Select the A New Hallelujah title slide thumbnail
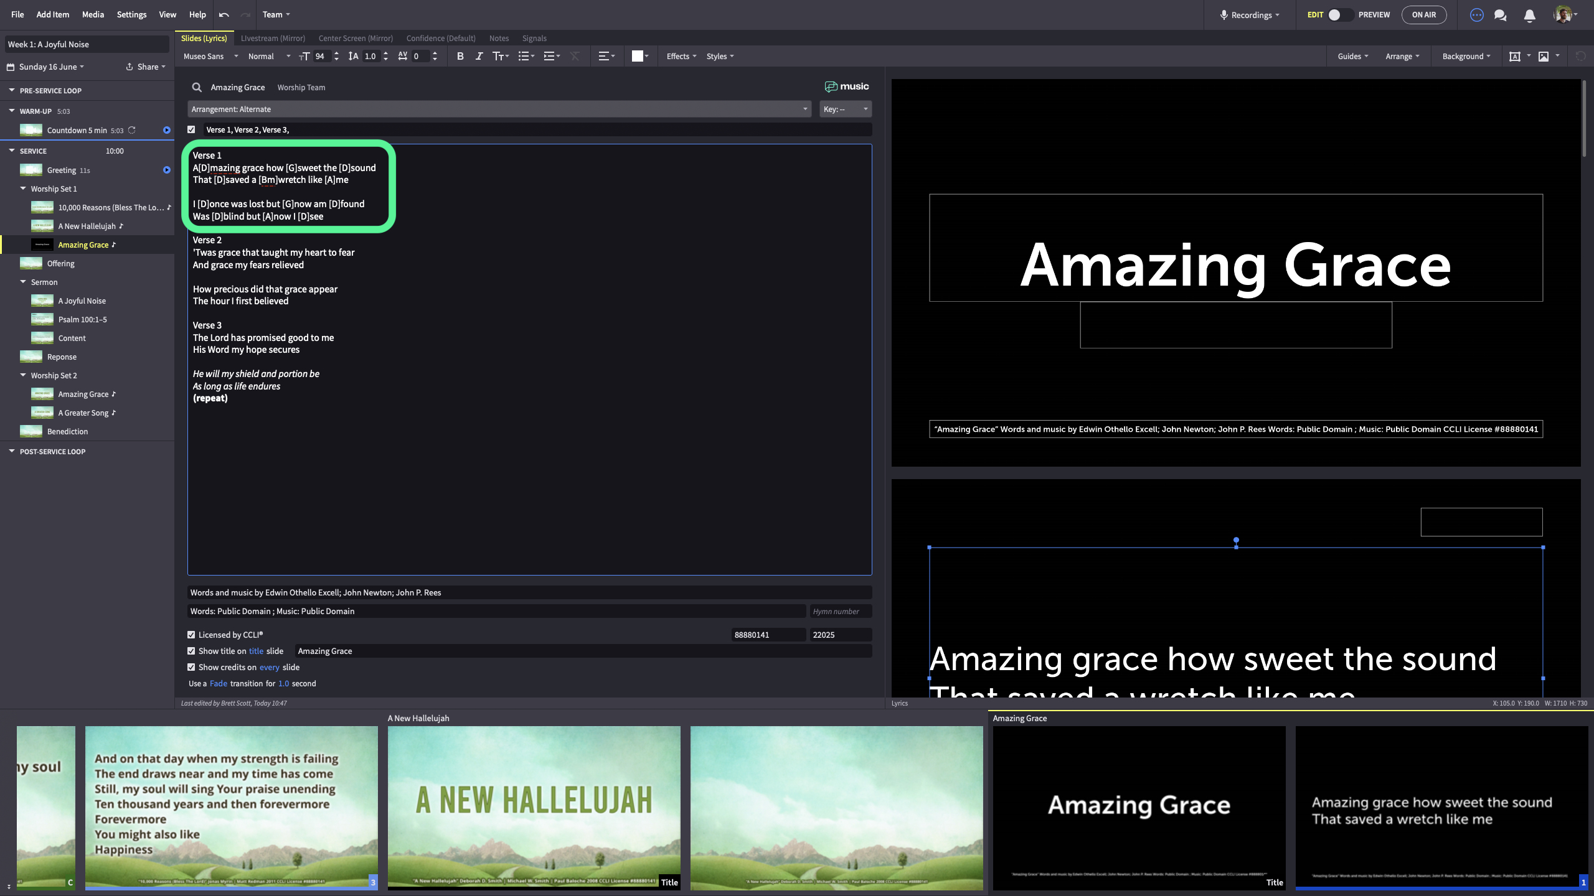 pyautogui.click(x=534, y=808)
